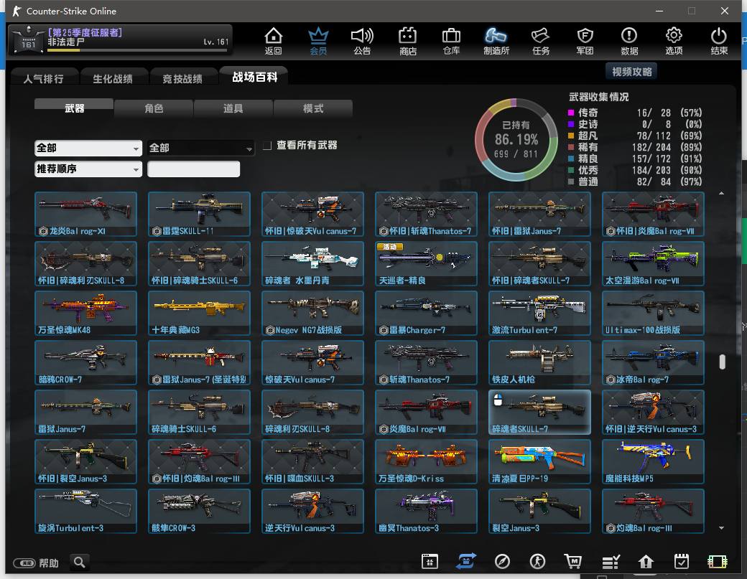Select the 十年典藏MG3 weapon card
The height and width of the screenshot is (579, 747).
[199, 313]
